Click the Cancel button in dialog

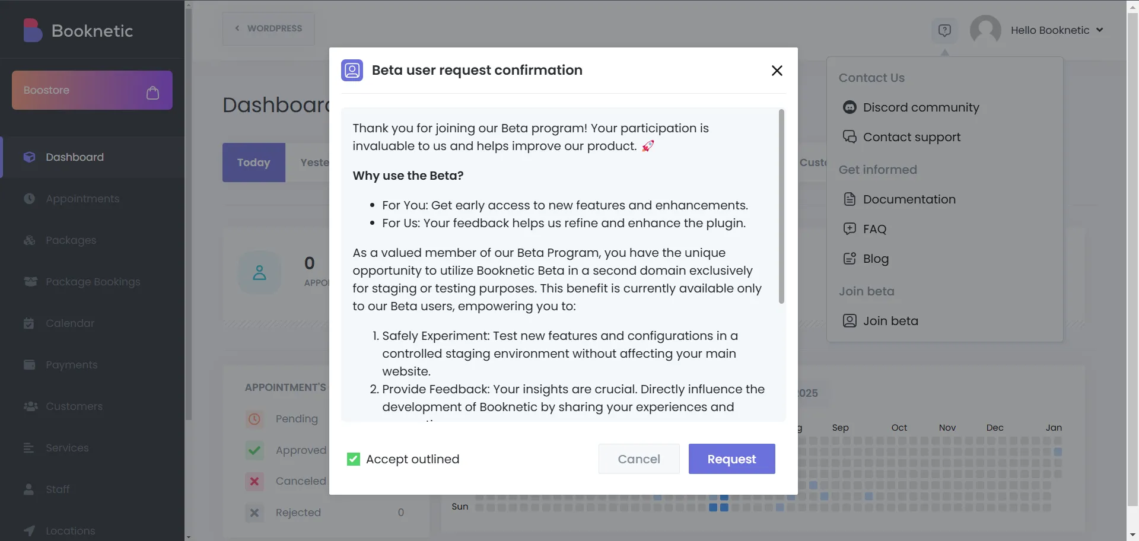tap(639, 459)
